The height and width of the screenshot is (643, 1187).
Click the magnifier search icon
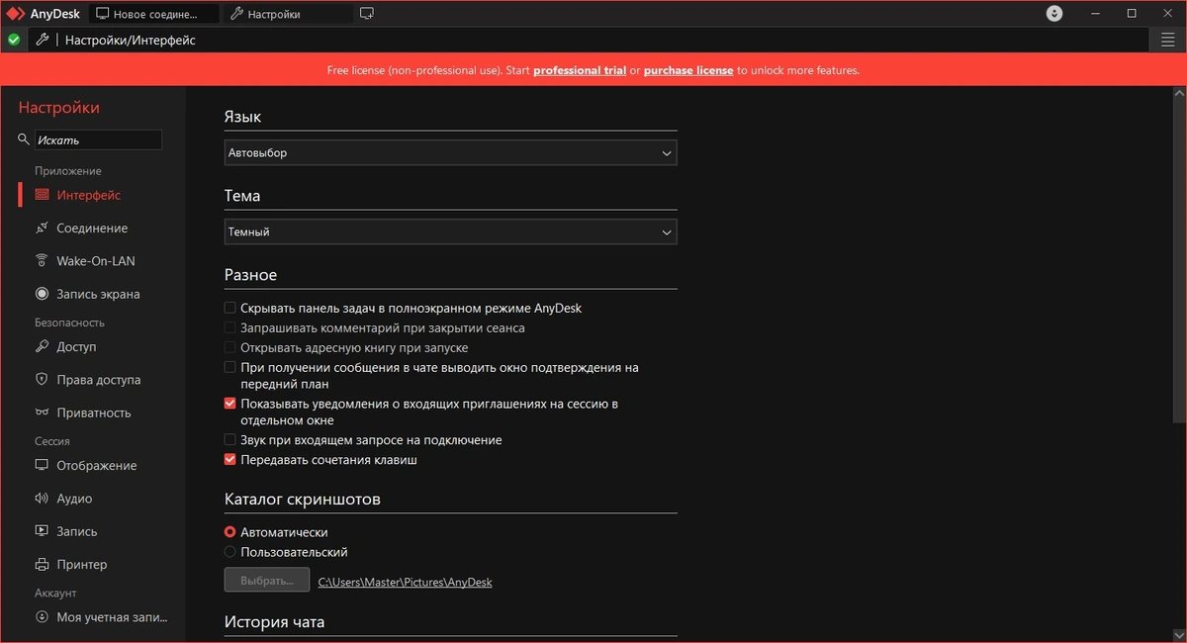coord(24,139)
